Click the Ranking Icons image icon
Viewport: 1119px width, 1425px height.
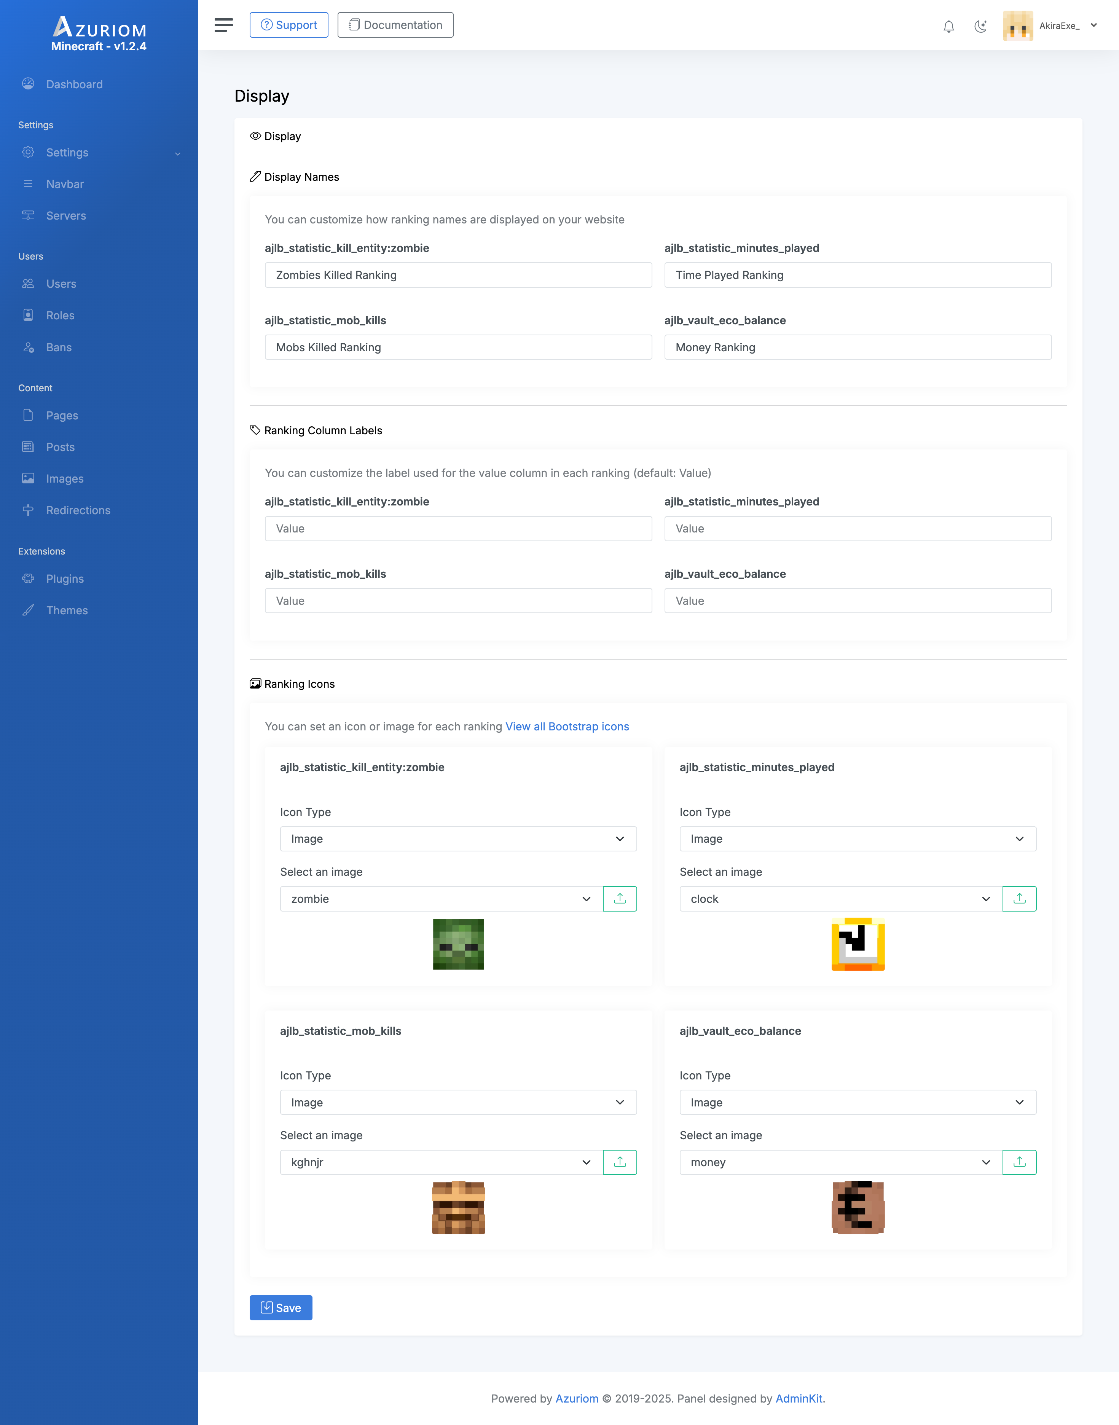click(255, 683)
